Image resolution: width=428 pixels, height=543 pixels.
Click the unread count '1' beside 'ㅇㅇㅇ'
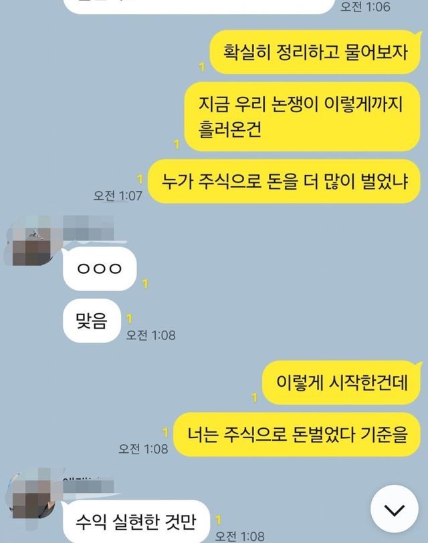(145, 284)
